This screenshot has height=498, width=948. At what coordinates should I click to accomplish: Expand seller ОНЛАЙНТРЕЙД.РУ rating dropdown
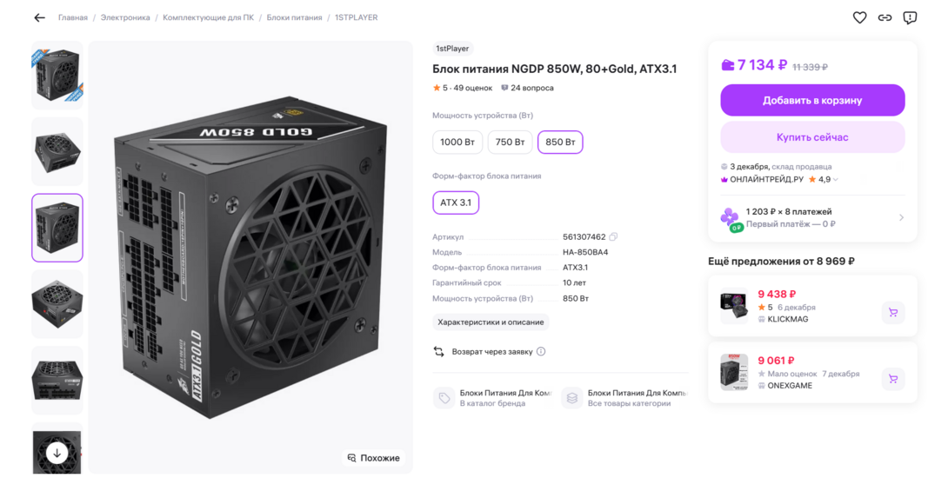coord(836,180)
